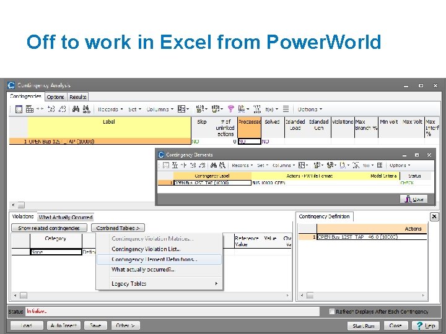Toggle Refresh Displays After Each Contingency checkbox

(x=331, y=312)
